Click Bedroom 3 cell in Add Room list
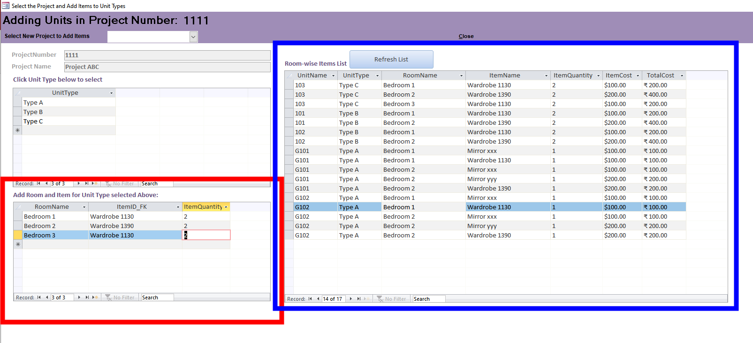 point(55,235)
